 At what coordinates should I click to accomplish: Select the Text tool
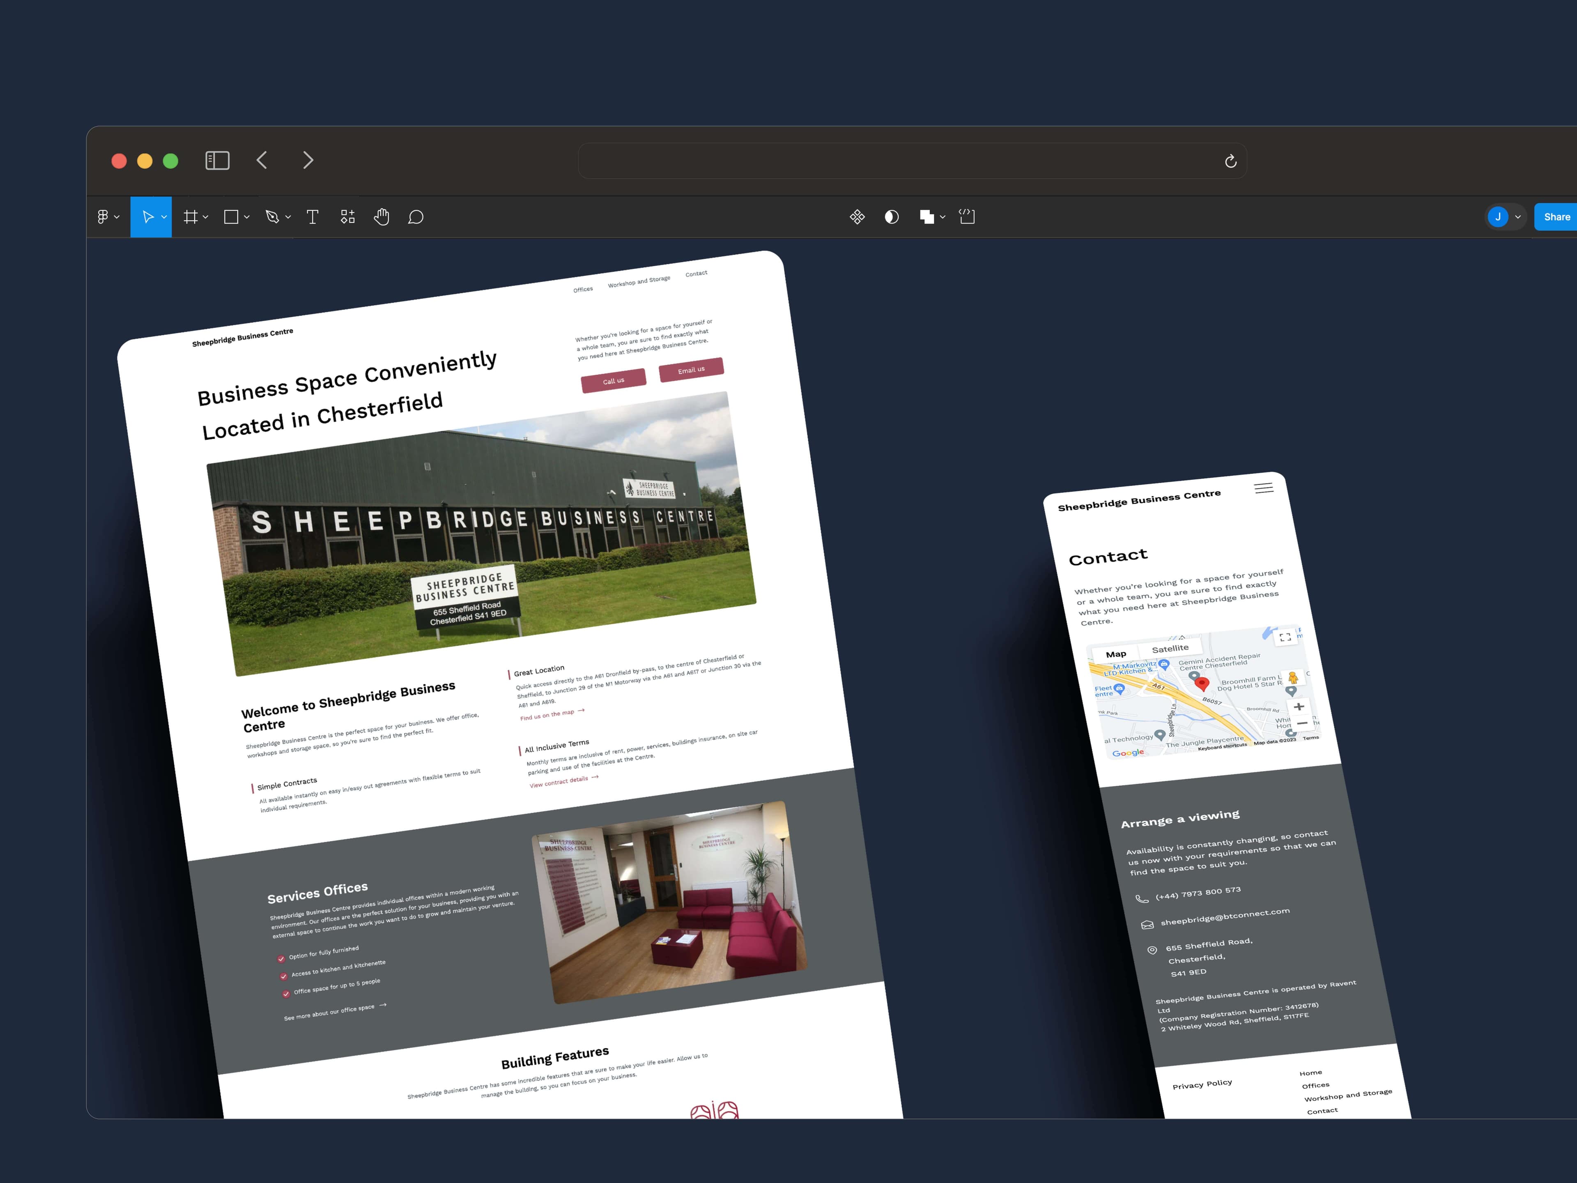312,217
